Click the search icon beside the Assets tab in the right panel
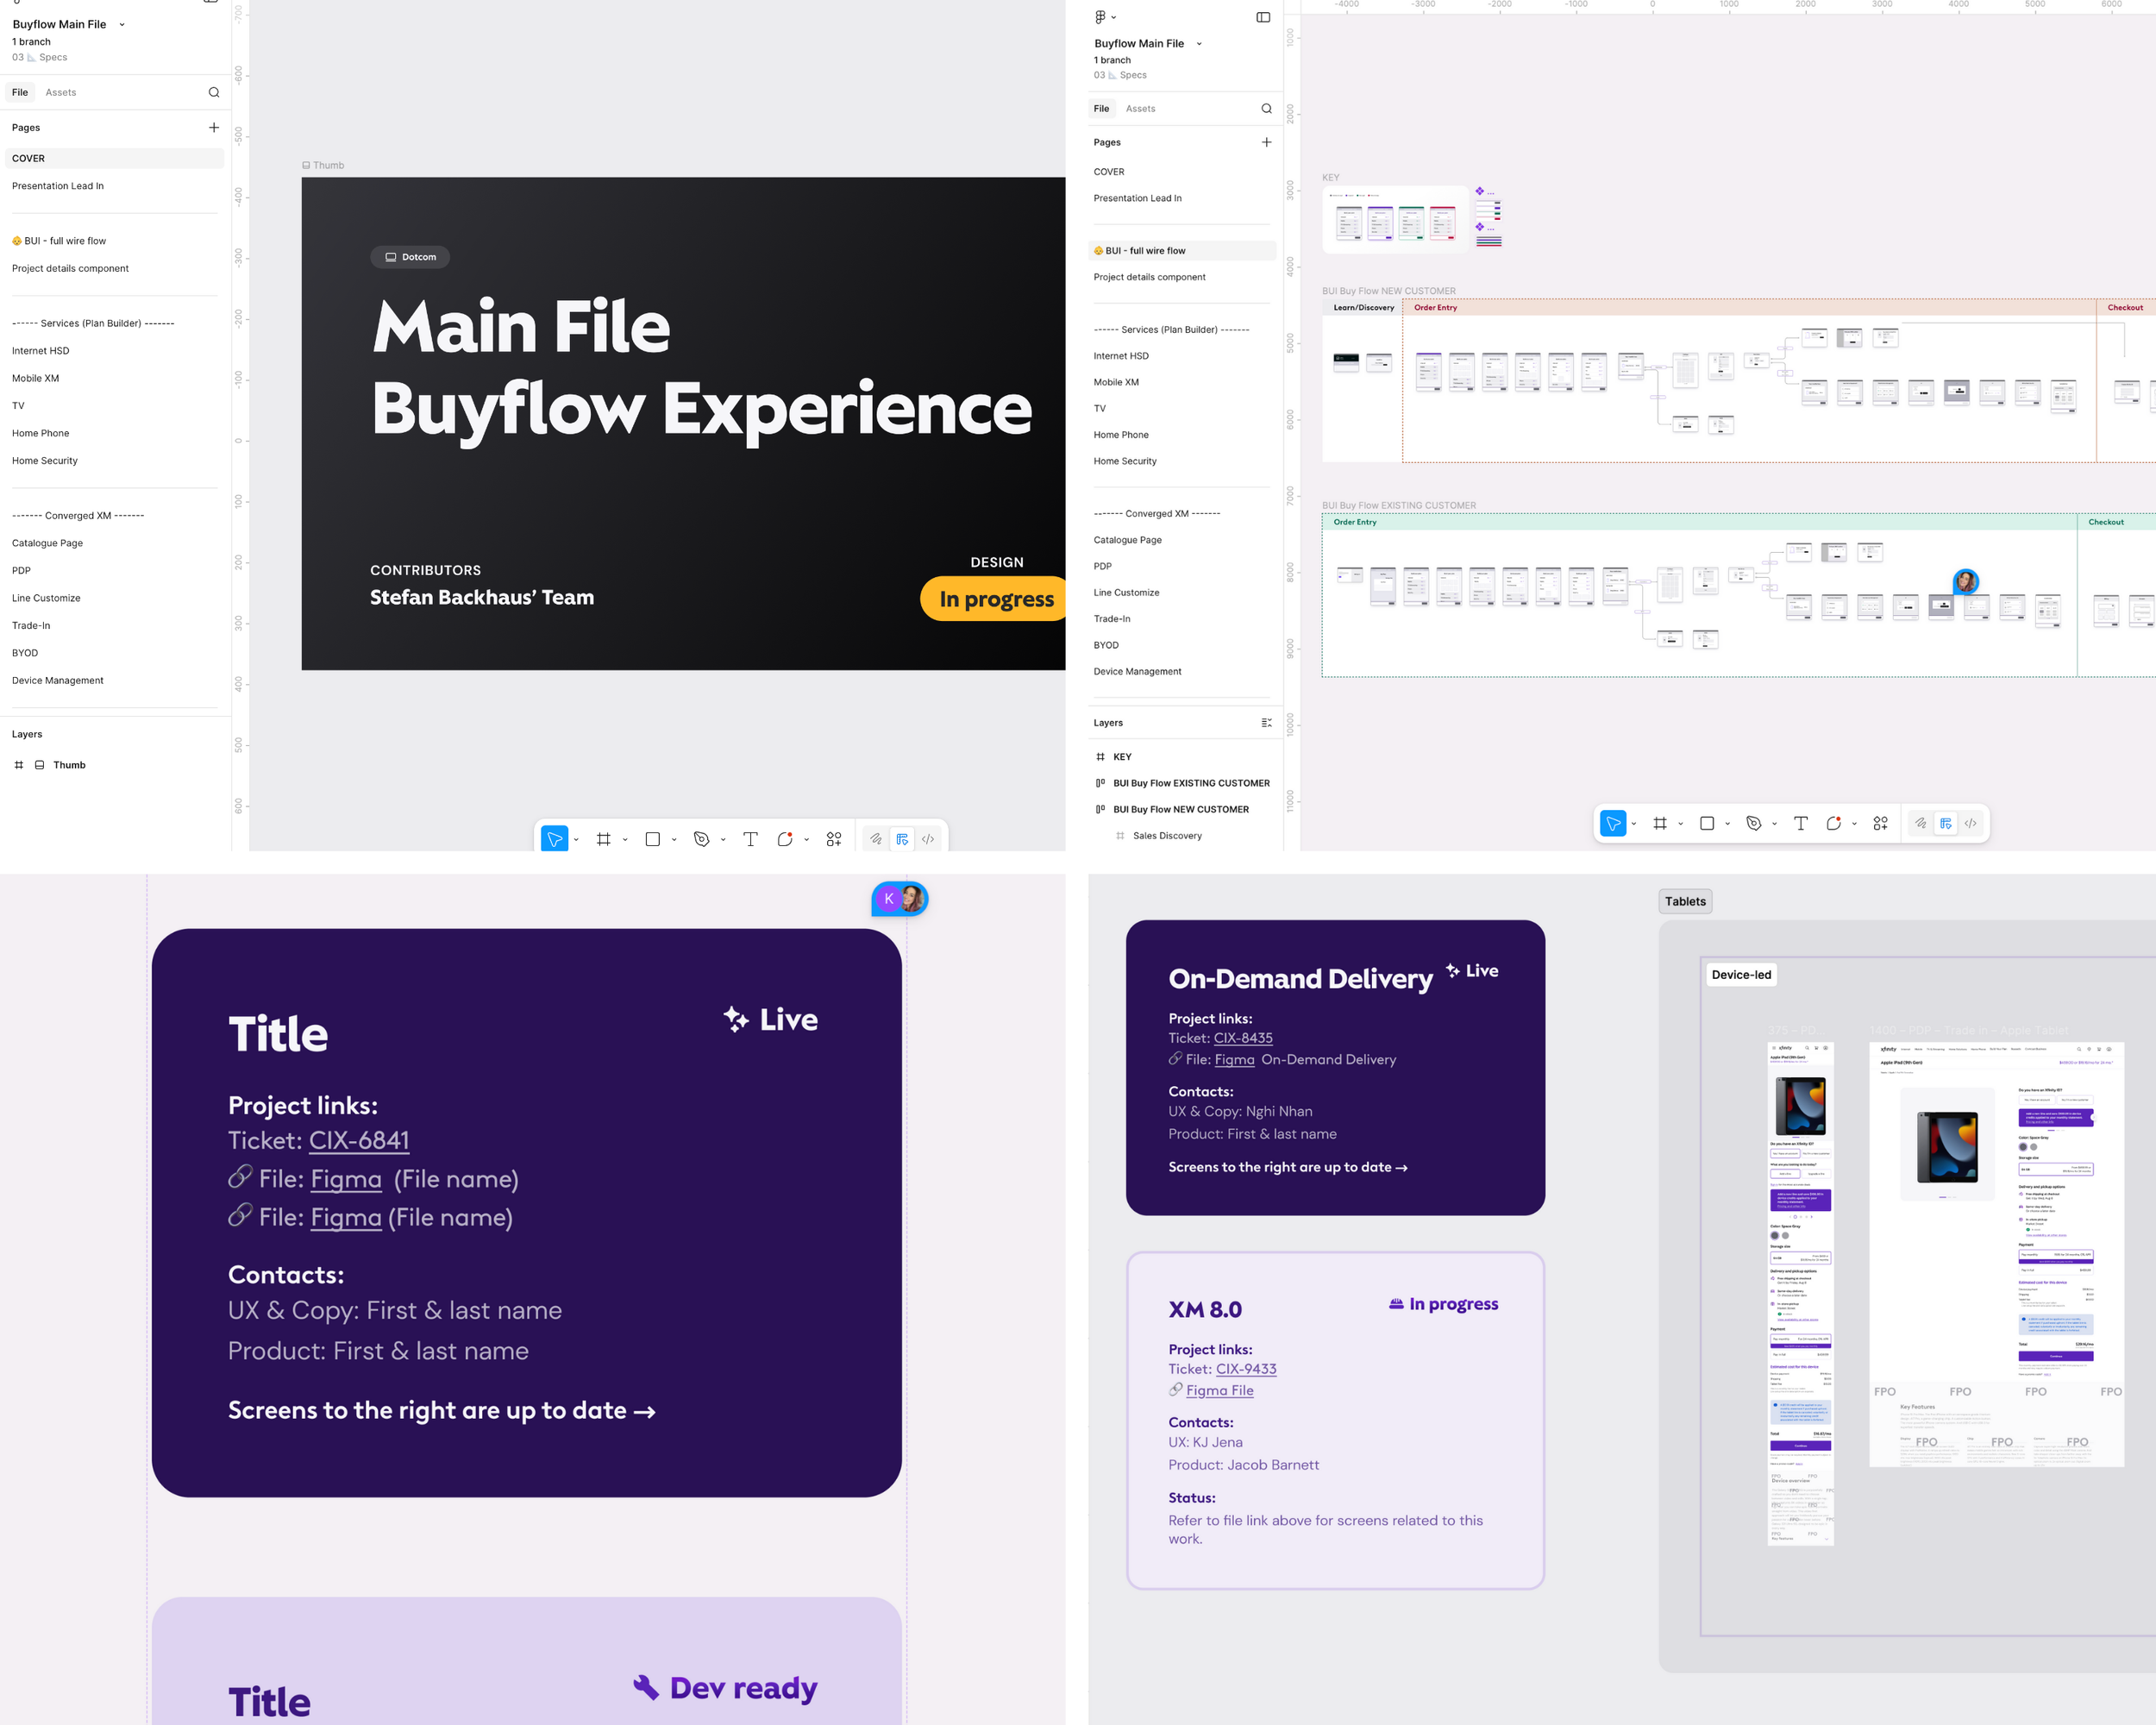 tap(1266, 108)
